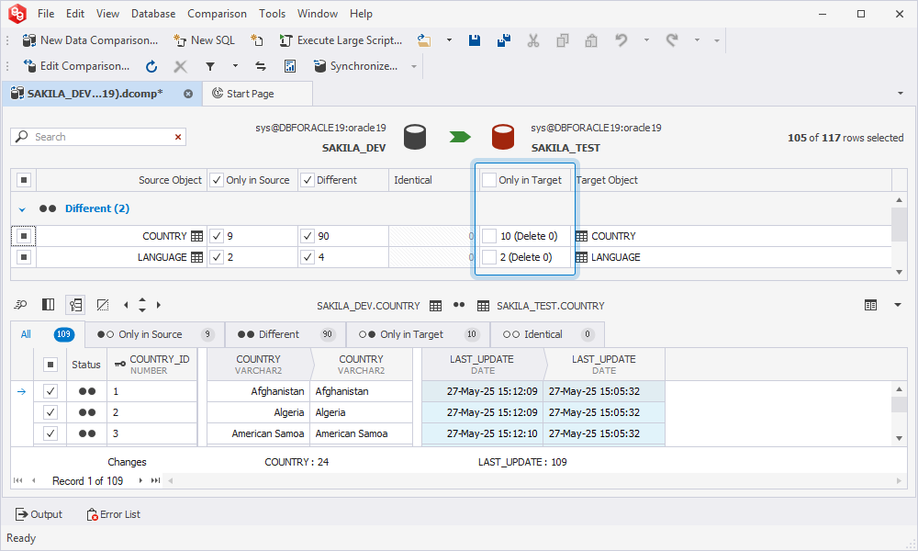Open the Synchronize dropdown arrow

414,66
